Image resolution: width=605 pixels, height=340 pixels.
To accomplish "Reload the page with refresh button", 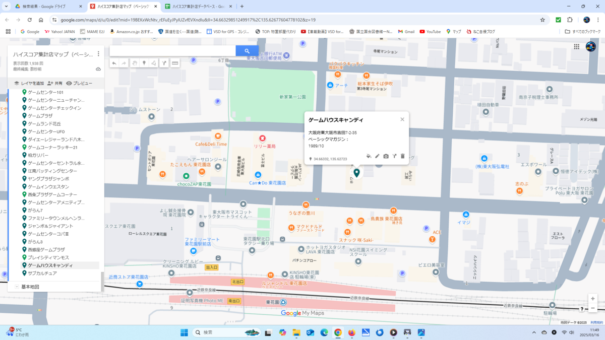I will click(x=30, y=20).
